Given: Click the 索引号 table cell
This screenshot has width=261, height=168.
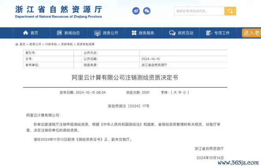Looking at the screenshot, I should point(48,53).
